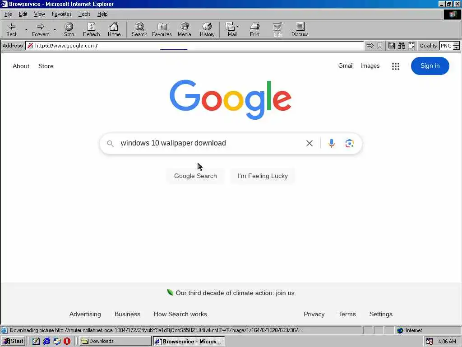462x347 pixels.
Task: Print the page with the Print button
Action: [x=255, y=29]
